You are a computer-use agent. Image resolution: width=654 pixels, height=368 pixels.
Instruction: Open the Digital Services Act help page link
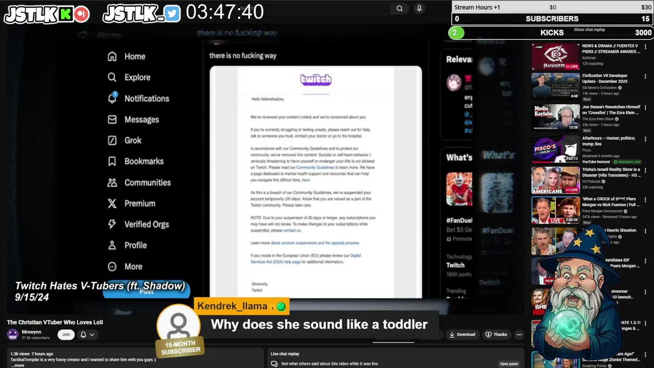click(306, 259)
